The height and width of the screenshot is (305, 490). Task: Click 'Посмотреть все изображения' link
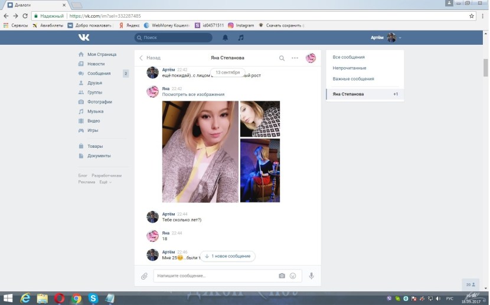pyautogui.click(x=193, y=95)
